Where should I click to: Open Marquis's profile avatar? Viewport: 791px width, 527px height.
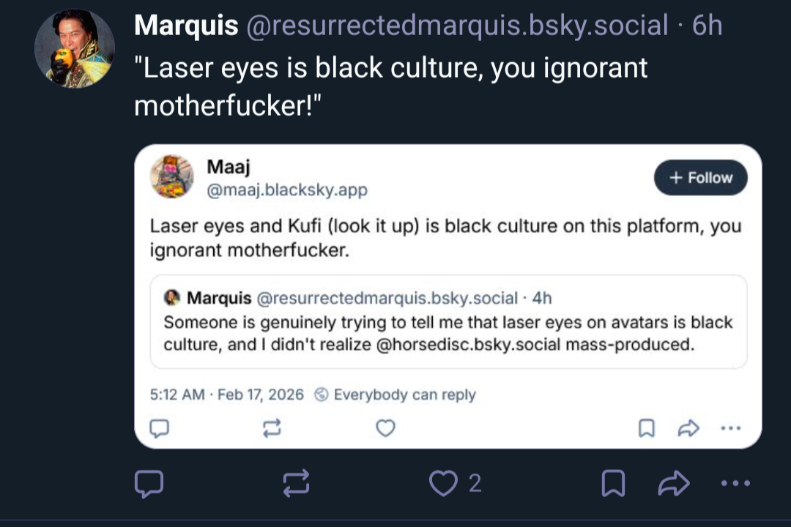pos(74,49)
